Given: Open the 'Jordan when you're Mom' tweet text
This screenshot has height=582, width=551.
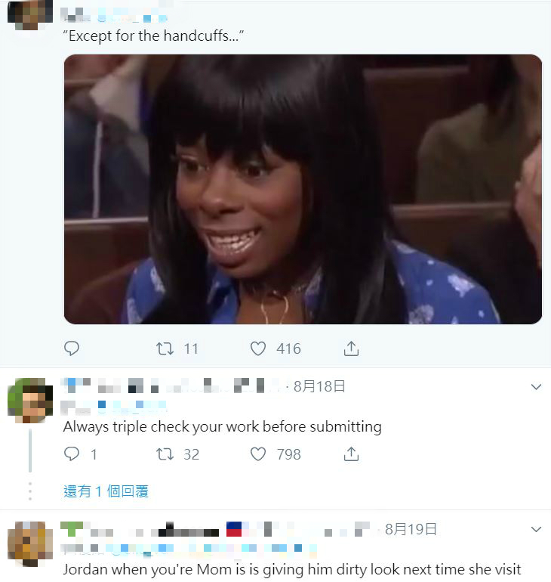Looking at the screenshot, I should (x=292, y=569).
